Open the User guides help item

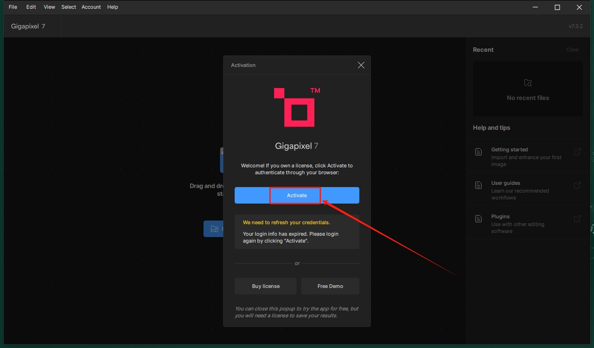click(x=528, y=189)
